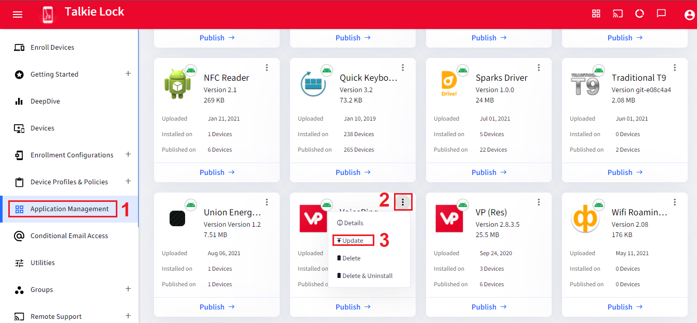Publish the Quick Keyboard app
697x323 pixels.
click(353, 172)
